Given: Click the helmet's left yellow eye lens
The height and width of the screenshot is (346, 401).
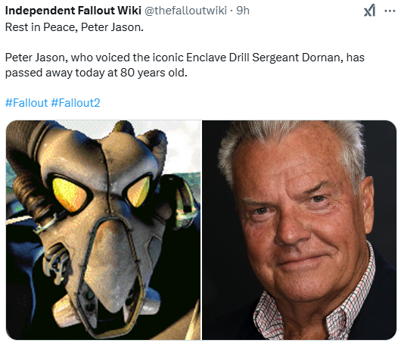Looking at the screenshot, I should pos(69,194).
